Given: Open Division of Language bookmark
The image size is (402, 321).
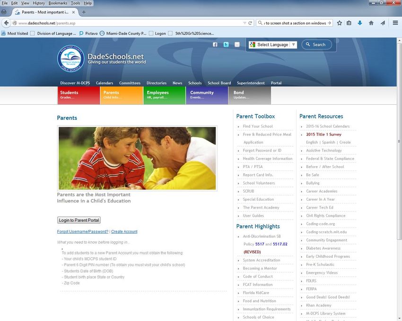Looking at the screenshot, I should click(53, 33).
